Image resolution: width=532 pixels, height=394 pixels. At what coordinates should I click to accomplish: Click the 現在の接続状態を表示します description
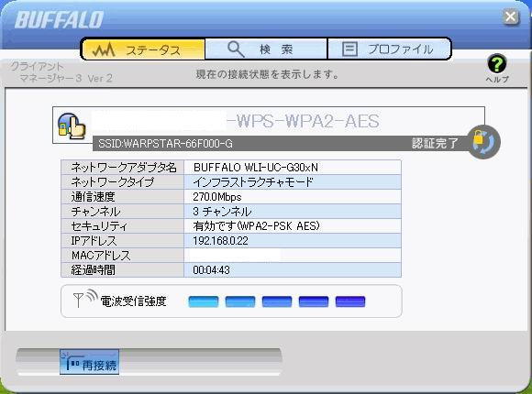[x=267, y=74]
